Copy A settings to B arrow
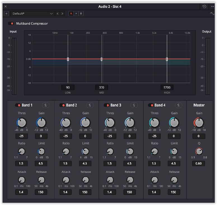This screenshot has width=217, height=205. [76, 13]
